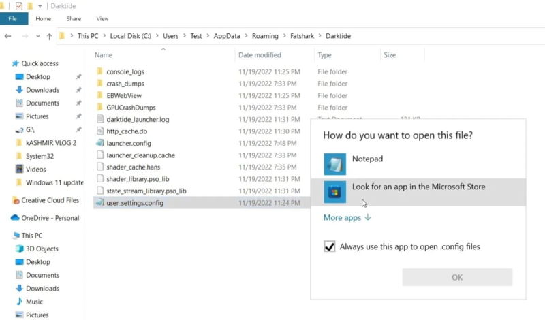Switch to the Home ribbon tab
The height and width of the screenshot is (320, 545).
point(44,19)
